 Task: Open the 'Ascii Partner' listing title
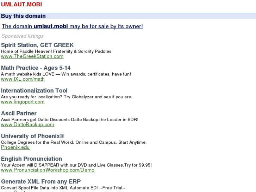pos(19,113)
